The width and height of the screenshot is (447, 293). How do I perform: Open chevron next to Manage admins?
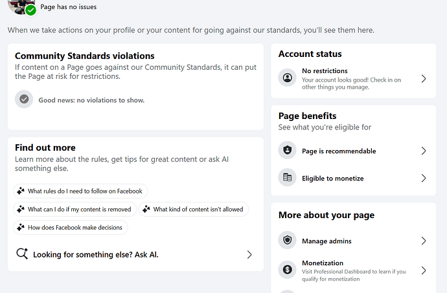pos(424,241)
